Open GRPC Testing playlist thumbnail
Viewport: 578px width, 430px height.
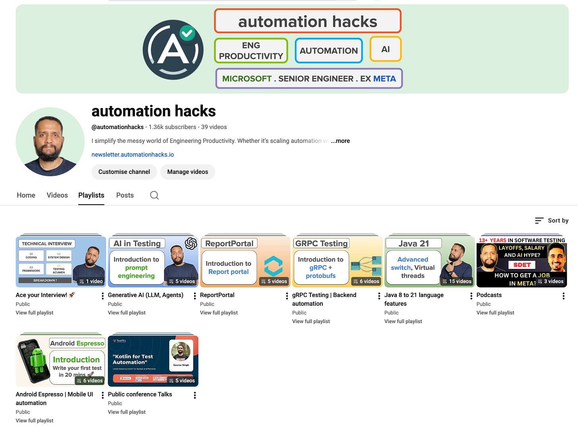click(x=337, y=262)
